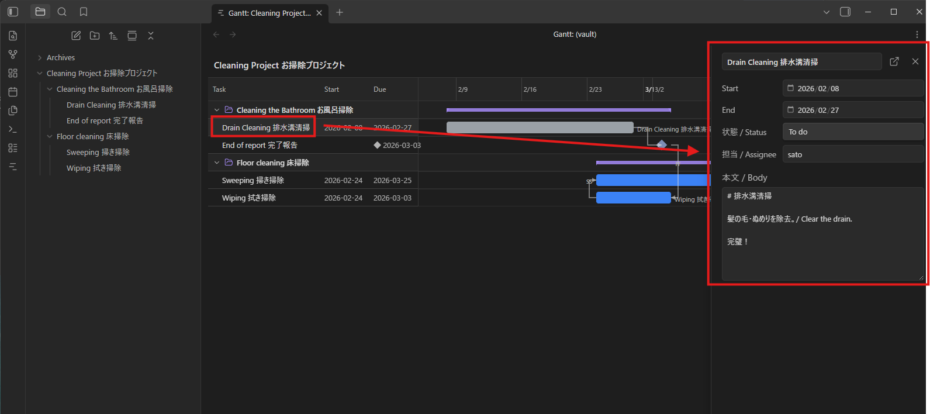Open the task note in new tab icon
Viewport: 930px width, 414px height.
[x=894, y=61]
